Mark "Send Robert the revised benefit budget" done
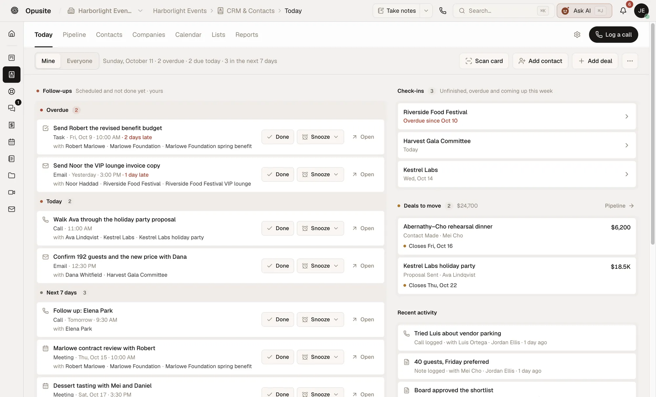The width and height of the screenshot is (656, 397). point(277,137)
